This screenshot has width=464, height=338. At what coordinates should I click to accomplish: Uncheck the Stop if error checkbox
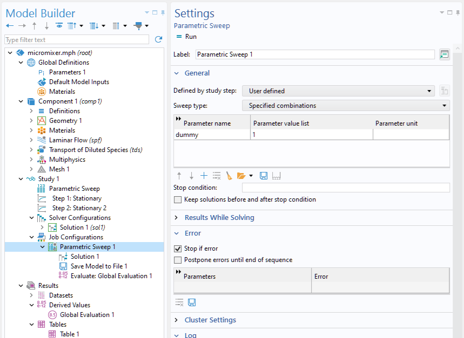coord(178,249)
